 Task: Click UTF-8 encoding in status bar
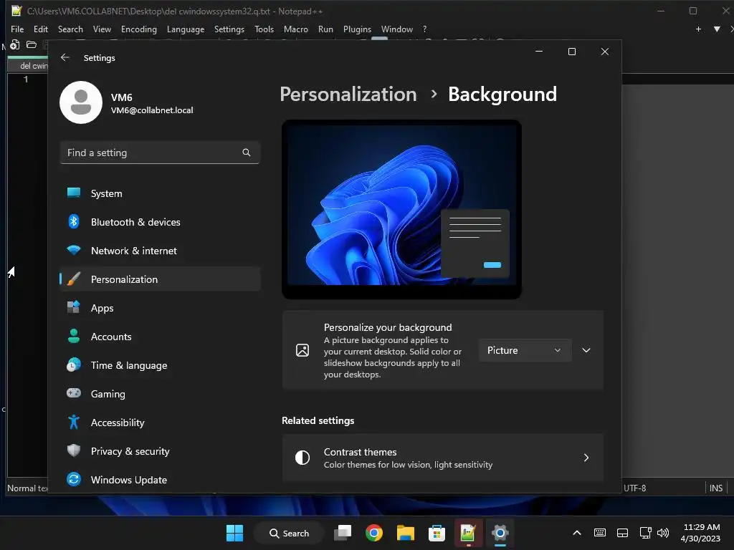(x=635, y=488)
